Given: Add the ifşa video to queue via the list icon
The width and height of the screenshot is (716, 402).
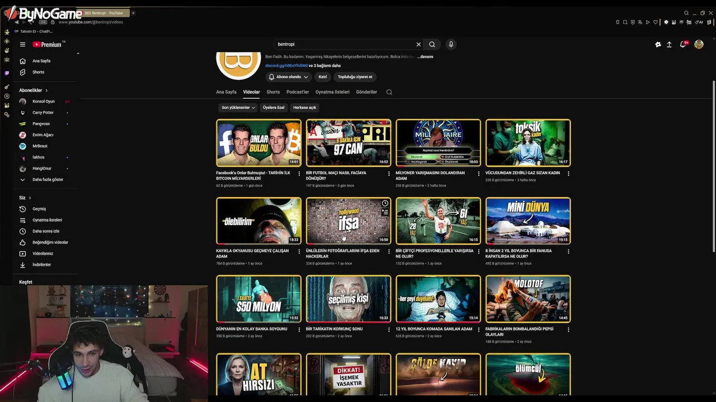Looking at the screenshot, I should pyautogui.click(x=385, y=212).
